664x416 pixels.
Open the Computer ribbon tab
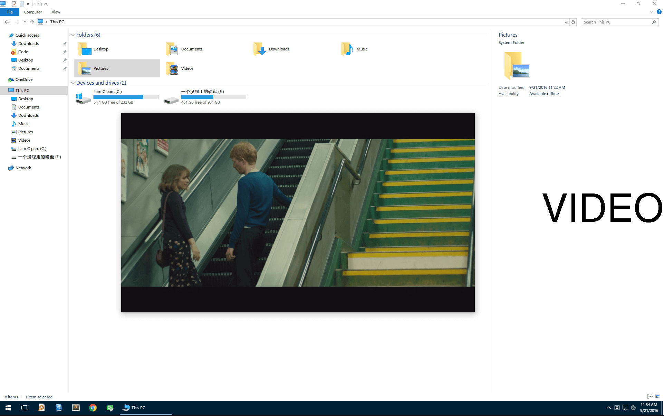click(33, 12)
